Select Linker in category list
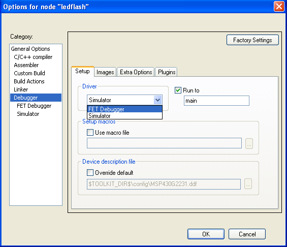287x247 pixels. click(21, 89)
